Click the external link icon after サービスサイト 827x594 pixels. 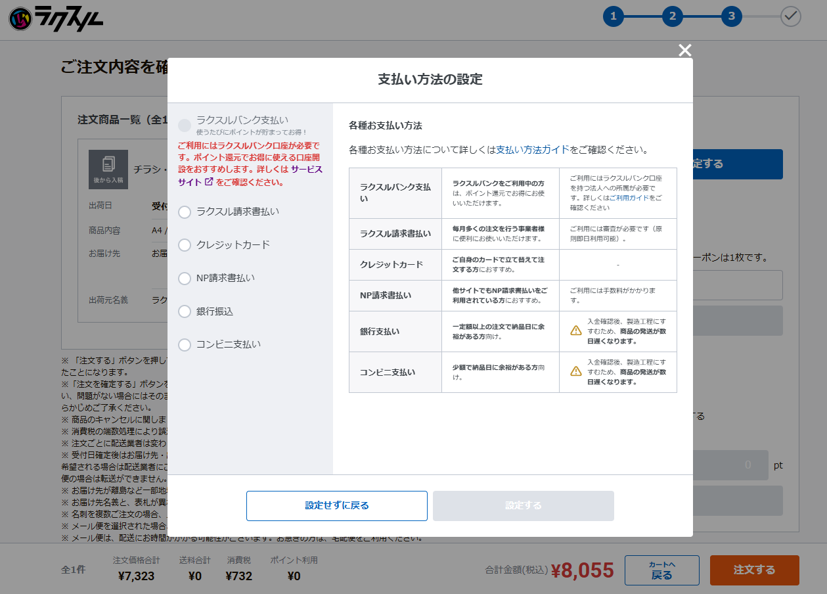click(209, 182)
